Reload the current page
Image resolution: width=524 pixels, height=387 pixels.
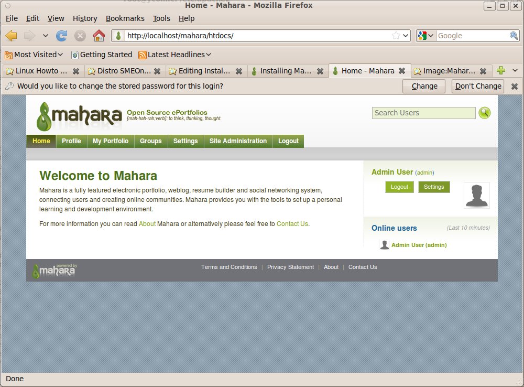pos(61,36)
